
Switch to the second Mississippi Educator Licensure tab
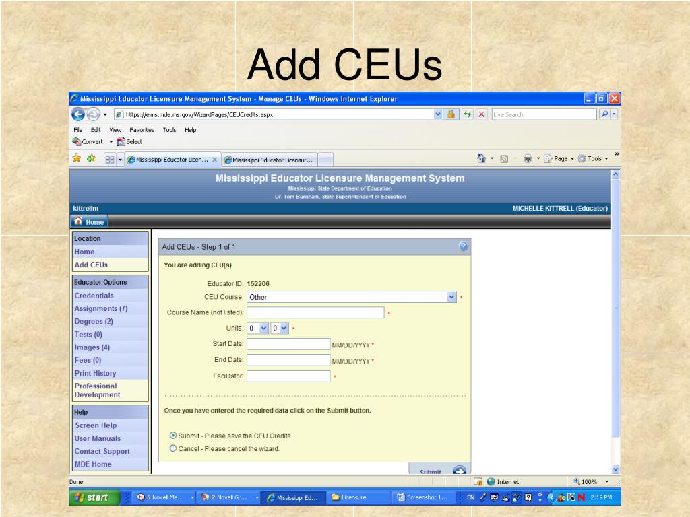point(269,160)
